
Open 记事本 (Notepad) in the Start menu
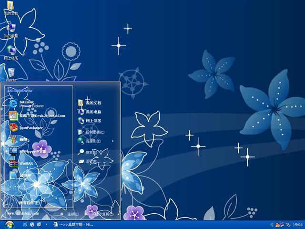tap(20, 175)
